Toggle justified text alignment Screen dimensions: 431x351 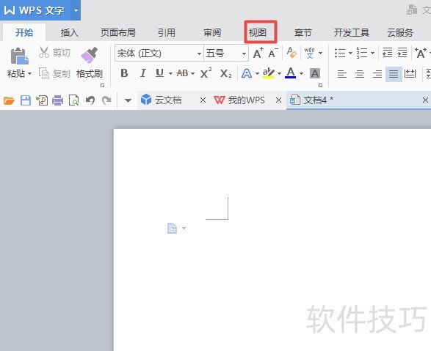pos(394,74)
